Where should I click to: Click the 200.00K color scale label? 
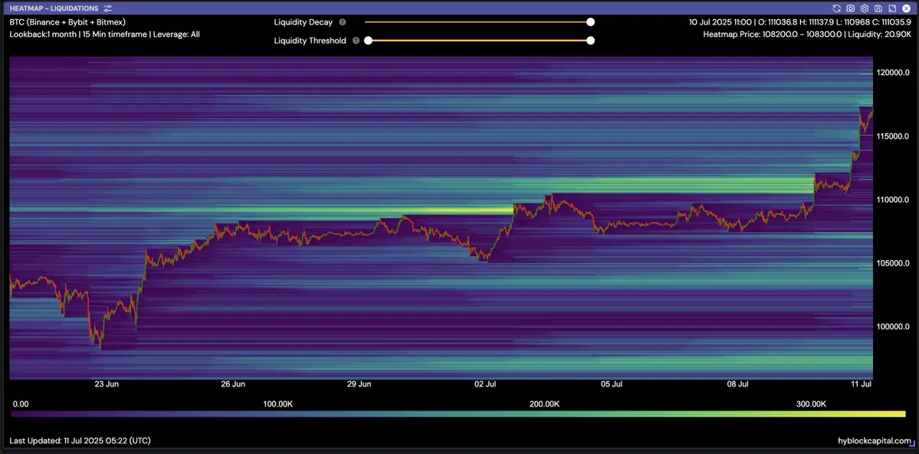pos(544,404)
